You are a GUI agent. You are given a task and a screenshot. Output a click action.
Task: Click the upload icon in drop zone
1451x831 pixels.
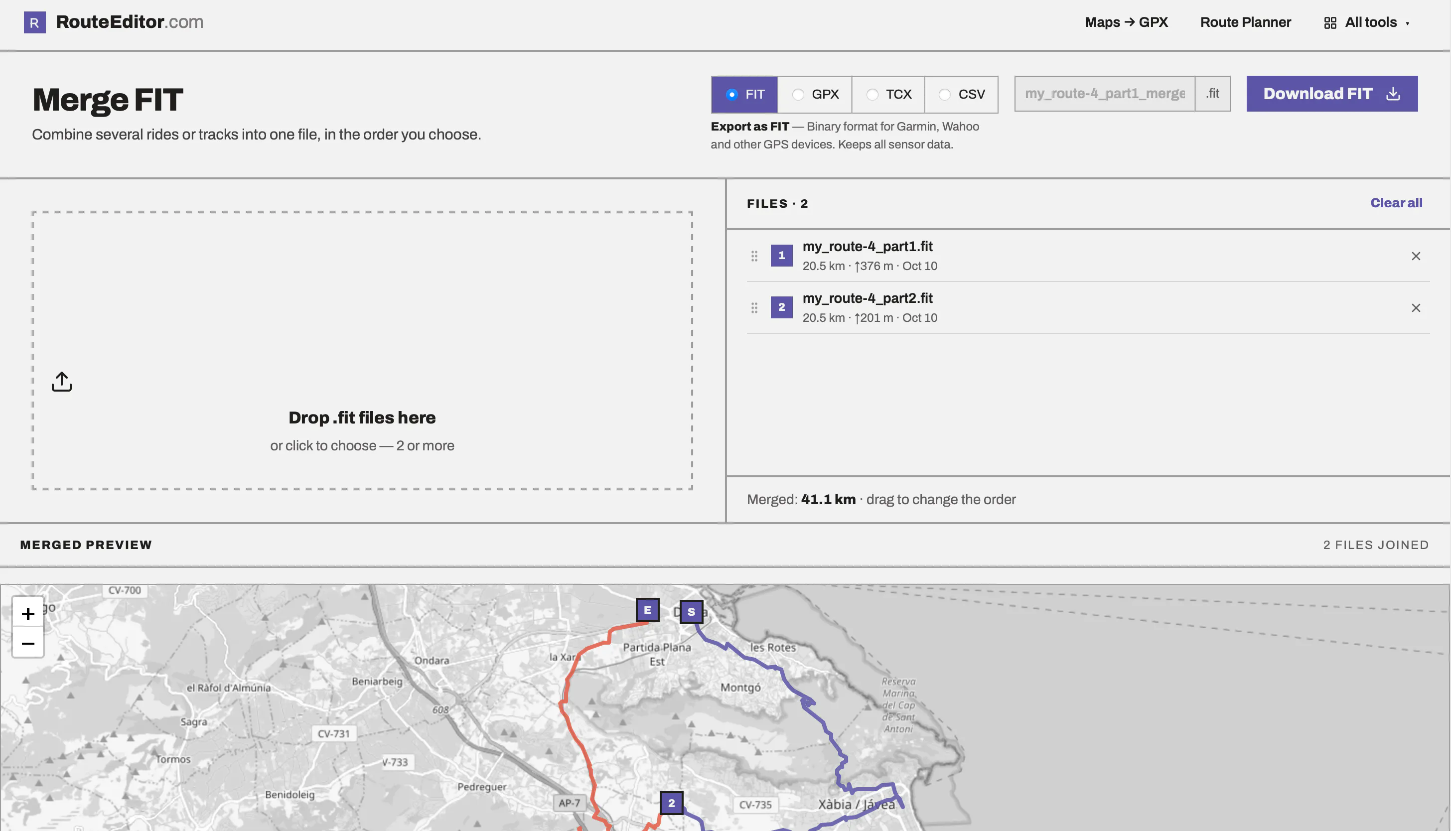pos(62,381)
